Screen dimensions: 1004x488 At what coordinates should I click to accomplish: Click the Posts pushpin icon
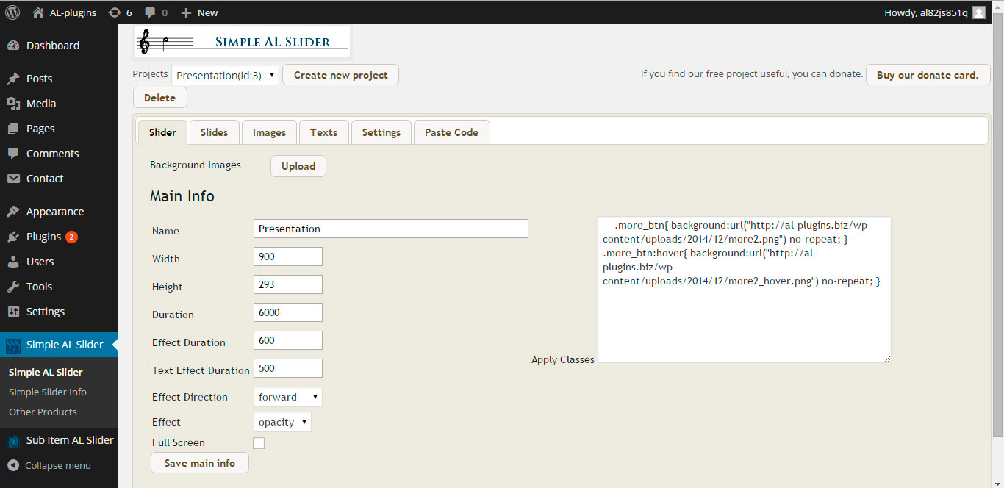(x=13, y=79)
